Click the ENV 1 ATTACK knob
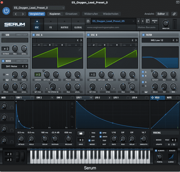180x172 pixels. pos(21,139)
